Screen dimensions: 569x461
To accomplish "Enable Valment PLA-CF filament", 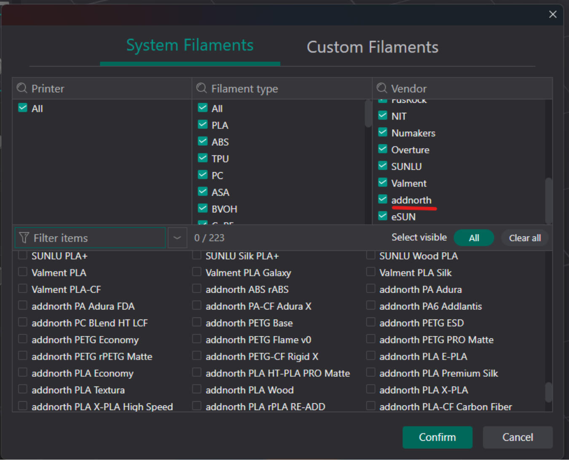I will (23, 289).
